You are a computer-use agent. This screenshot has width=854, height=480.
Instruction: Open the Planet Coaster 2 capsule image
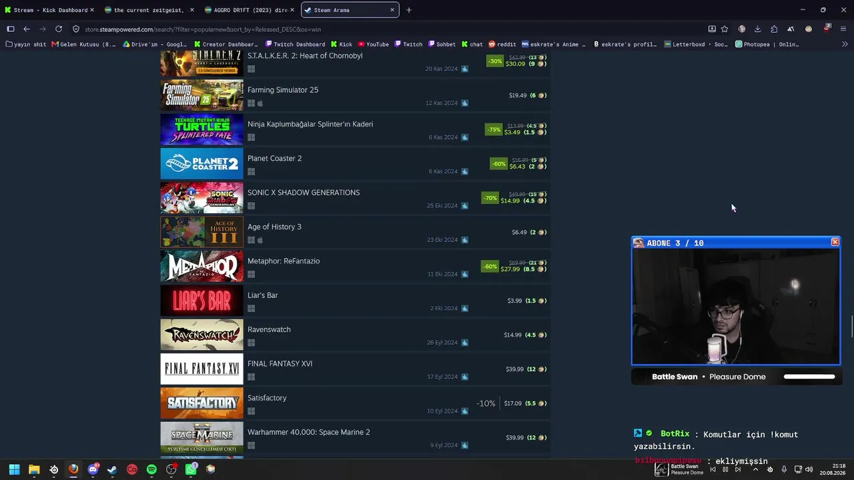(x=201, y=164)
